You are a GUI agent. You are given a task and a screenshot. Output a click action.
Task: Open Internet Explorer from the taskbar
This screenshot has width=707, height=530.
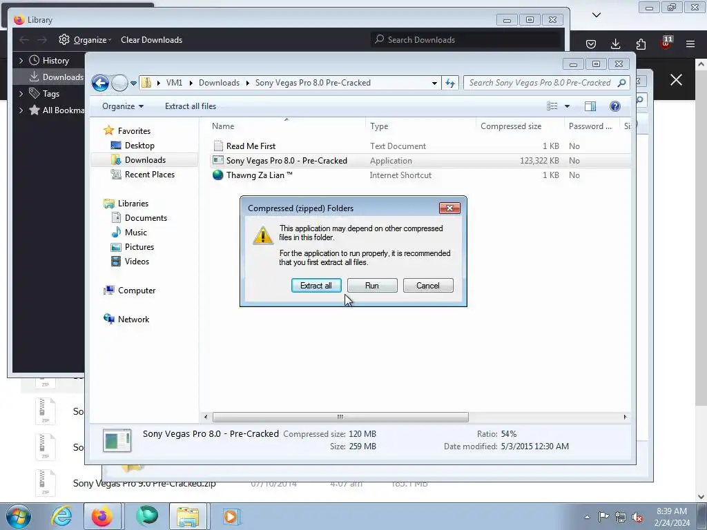click(x=61, y=516)
